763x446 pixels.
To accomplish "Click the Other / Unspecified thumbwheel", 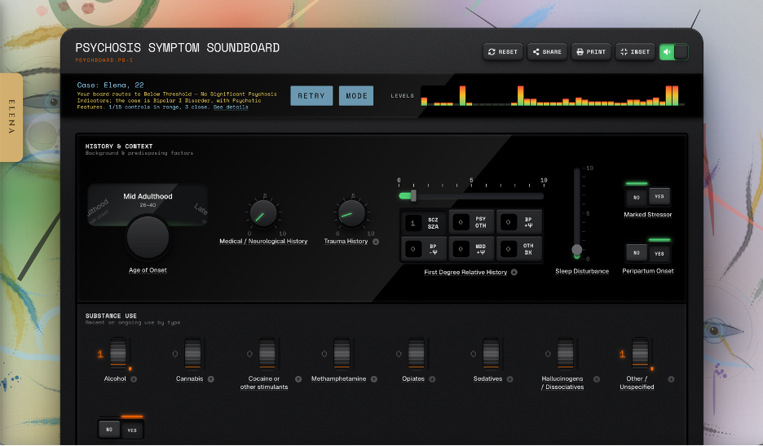I will 640,354.
